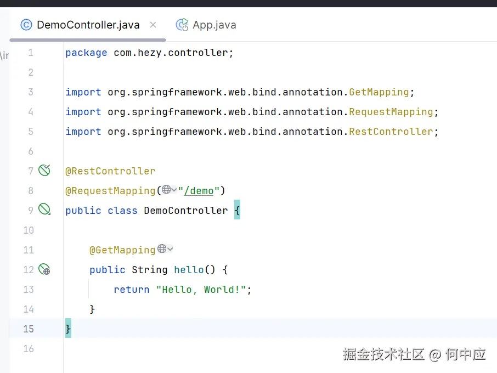The width and height of the screenshot is (497, 373).
Task: Click the @GetMapping annotation on line 11
Action: point(122,250)
